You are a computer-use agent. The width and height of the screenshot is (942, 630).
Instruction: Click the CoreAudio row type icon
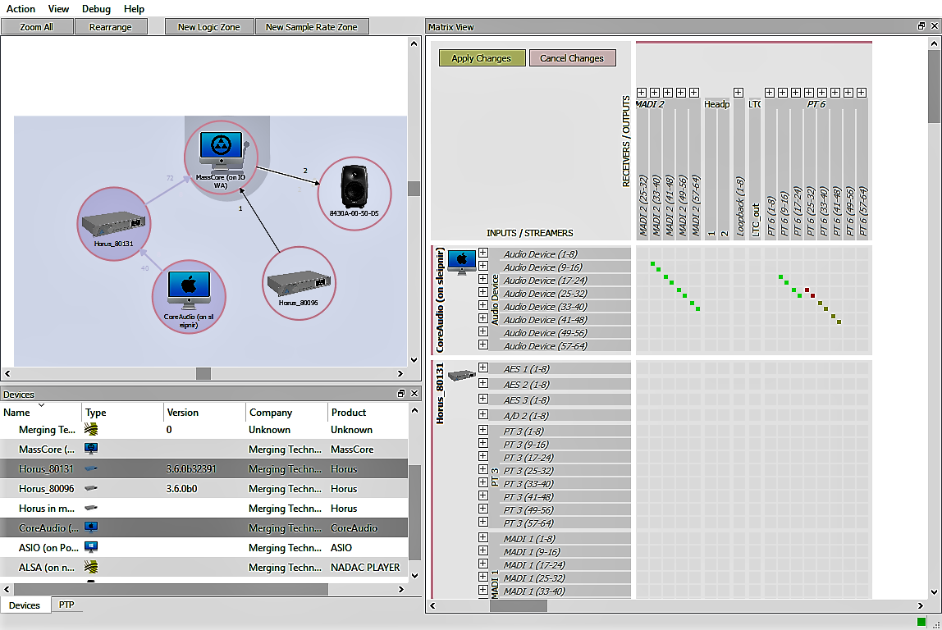click(91, 527)
